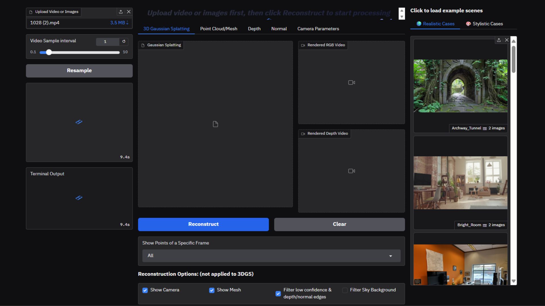The image size is (545, 306).
Task: Open the Show Points of Specific Frame dropdown
Action: 271,256
